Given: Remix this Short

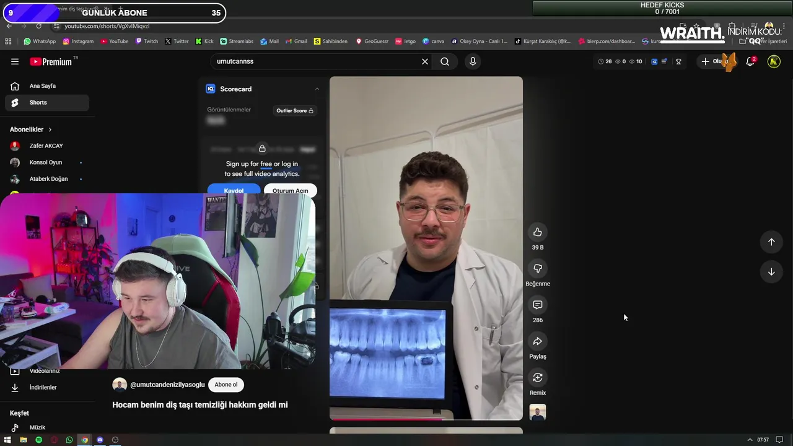Looking at the screenshot, I should click(x=538, y=377).
